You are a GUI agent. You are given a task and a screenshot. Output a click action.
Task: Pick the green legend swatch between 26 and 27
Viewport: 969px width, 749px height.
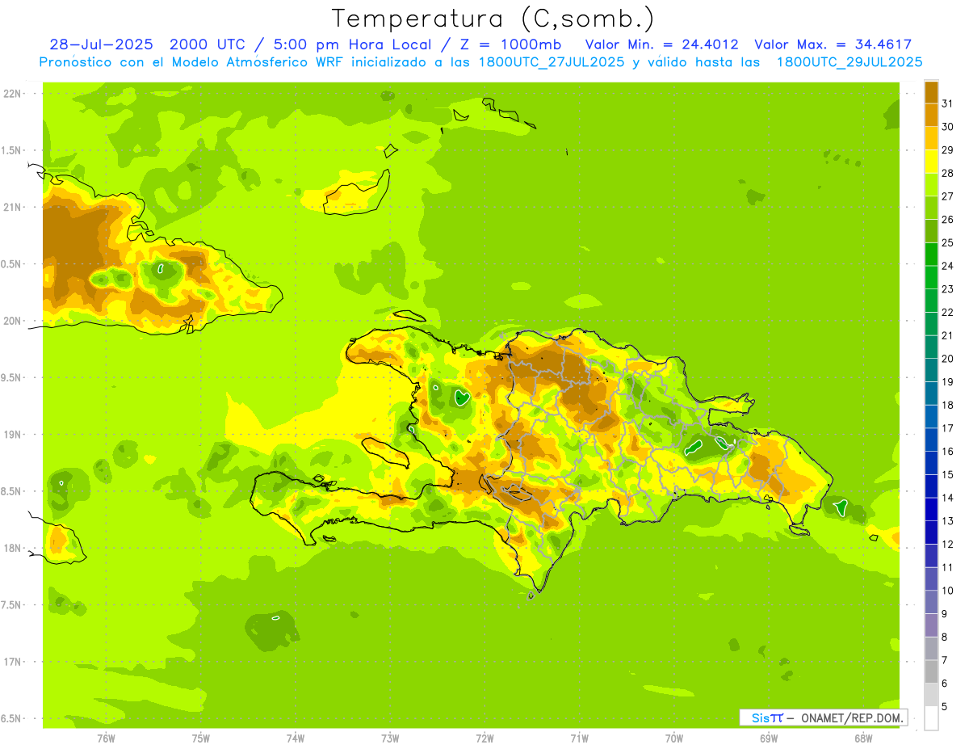tap(931, 208)
